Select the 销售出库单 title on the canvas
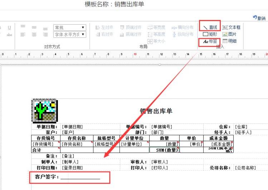268x190 pixels. [156, 111]
